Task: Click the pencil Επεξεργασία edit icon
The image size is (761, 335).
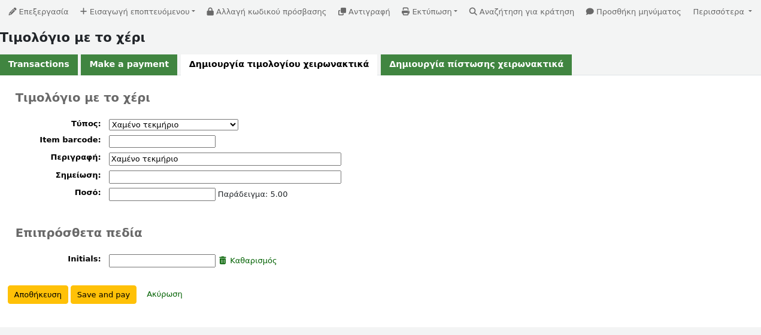Action: click(13, 12)
